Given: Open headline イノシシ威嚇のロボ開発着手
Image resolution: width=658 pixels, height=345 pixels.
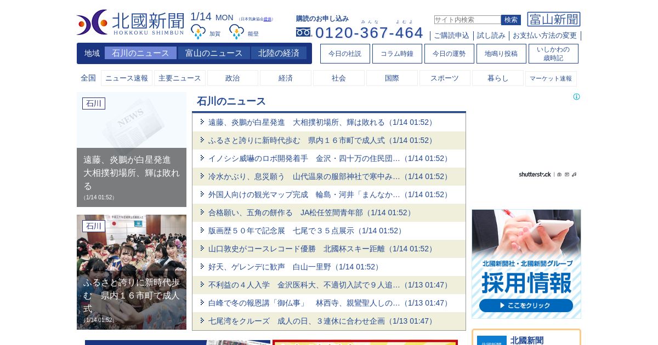Looking at the screenshot, I should 330,158.
